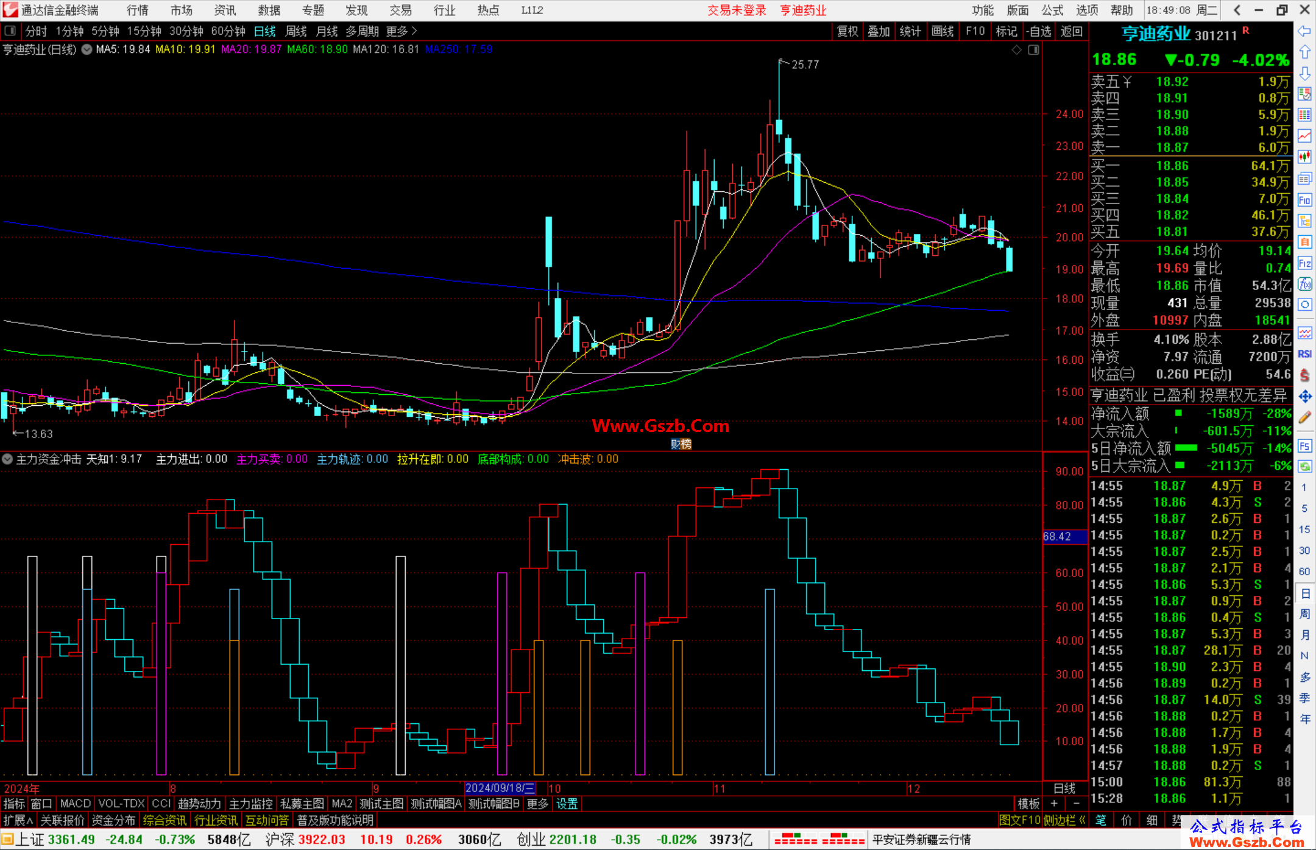Toggle the 主力资金冲击 indicator circle button
The image size is (1316, 850).
pos(7,459)
